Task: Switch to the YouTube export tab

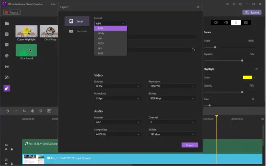Action: [77, 31]
